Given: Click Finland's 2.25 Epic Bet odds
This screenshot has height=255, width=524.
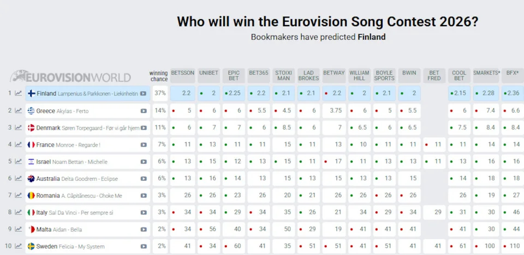Looking at the screenshot, I should [234, 94].
